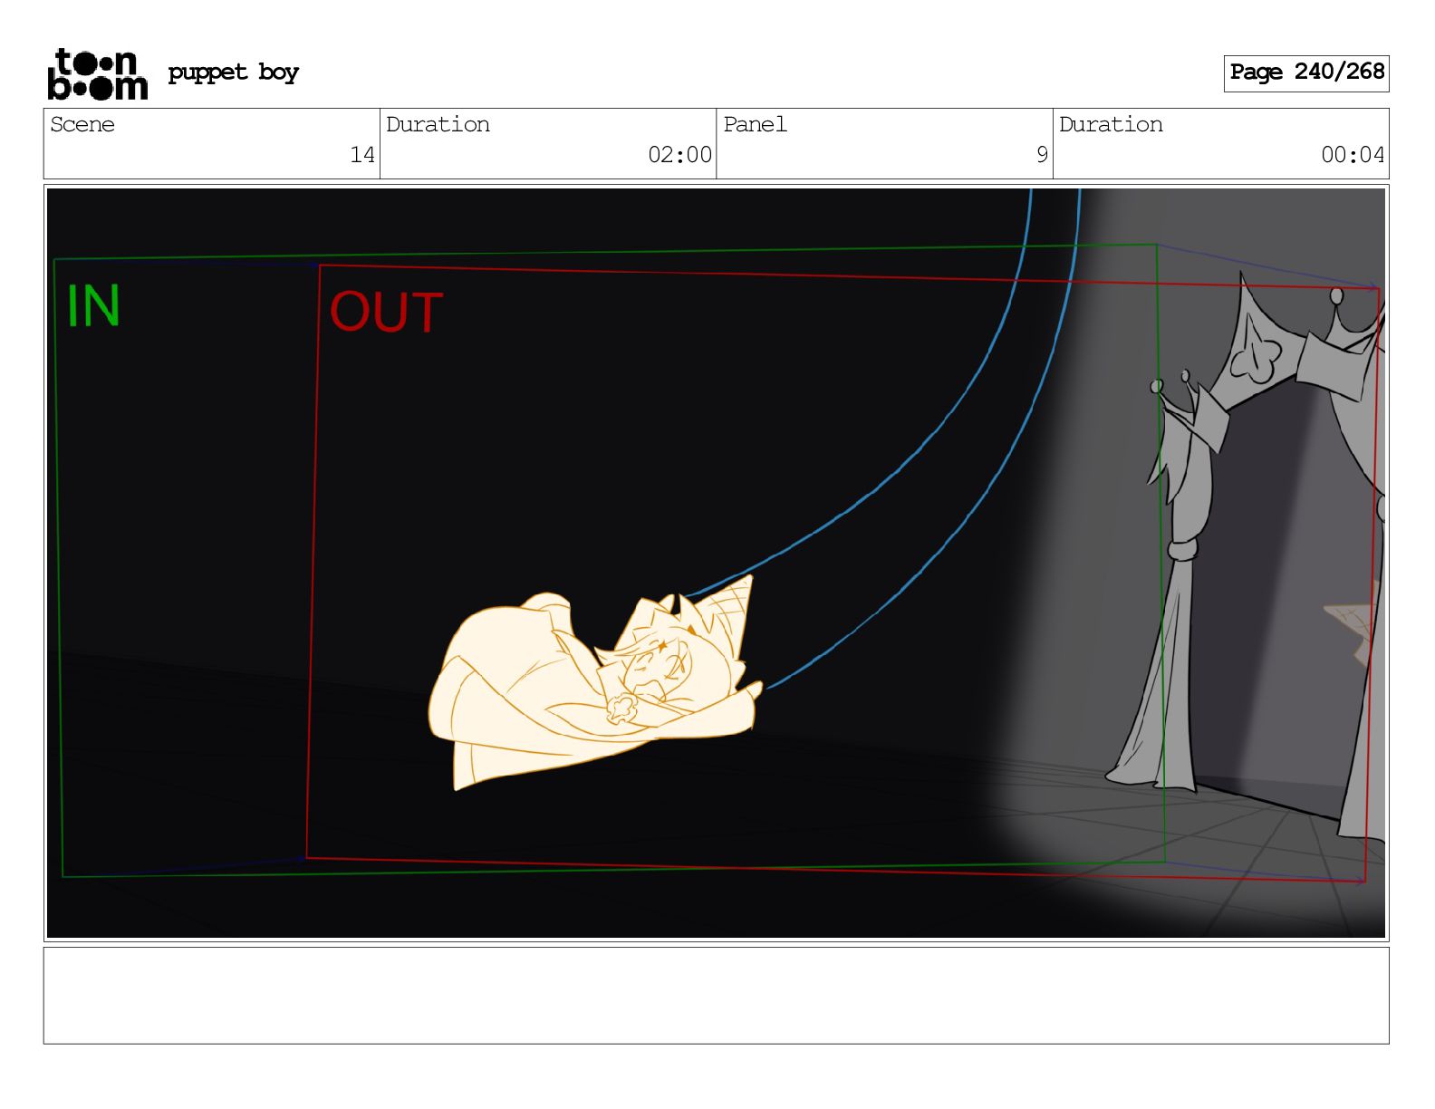Click the 'Page 240/268' page indicator
The width and height of the screenshot is (1435, 1109).
click(1306, 72)
